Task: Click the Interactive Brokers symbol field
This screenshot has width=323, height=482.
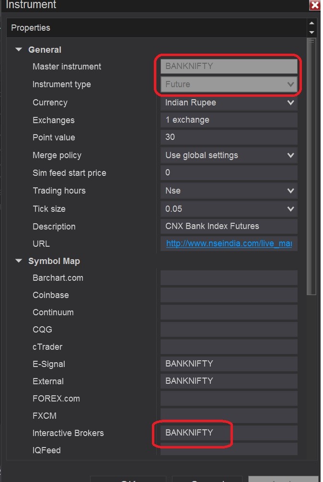Action: (x=229, y=433)
